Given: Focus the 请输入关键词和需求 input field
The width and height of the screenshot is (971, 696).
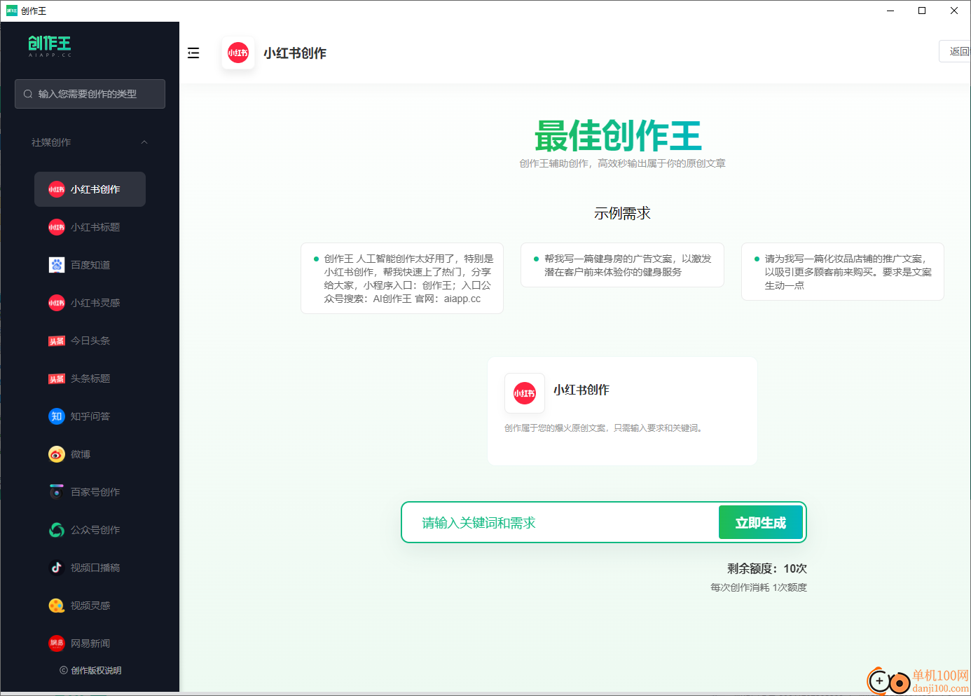Looking at the screenshot, I should point(560,522).
